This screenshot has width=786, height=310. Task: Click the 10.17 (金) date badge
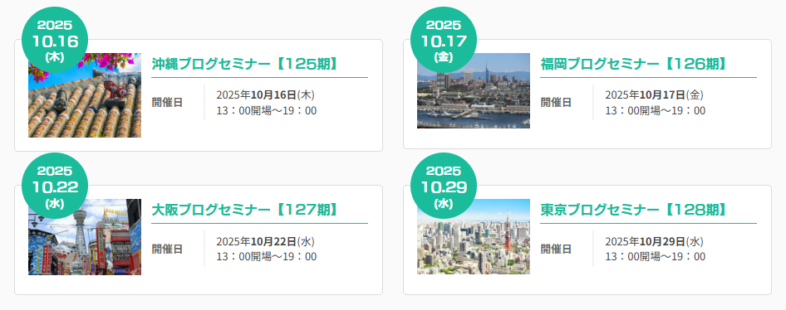pyautogui.click(x=444, y=40)
